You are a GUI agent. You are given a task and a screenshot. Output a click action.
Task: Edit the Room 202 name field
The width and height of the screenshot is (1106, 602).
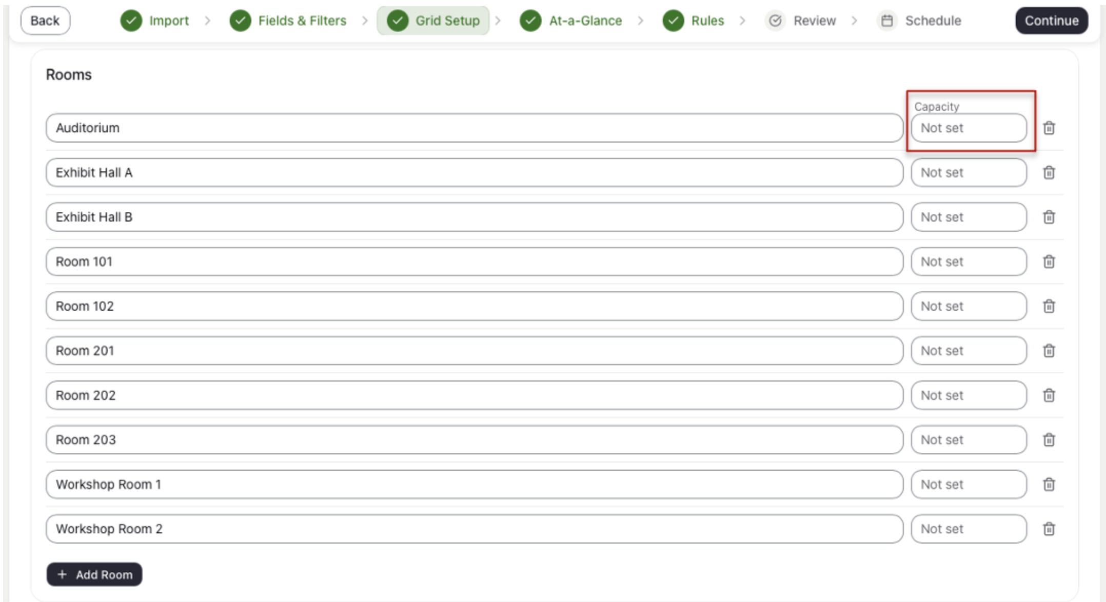coord(475,395)
